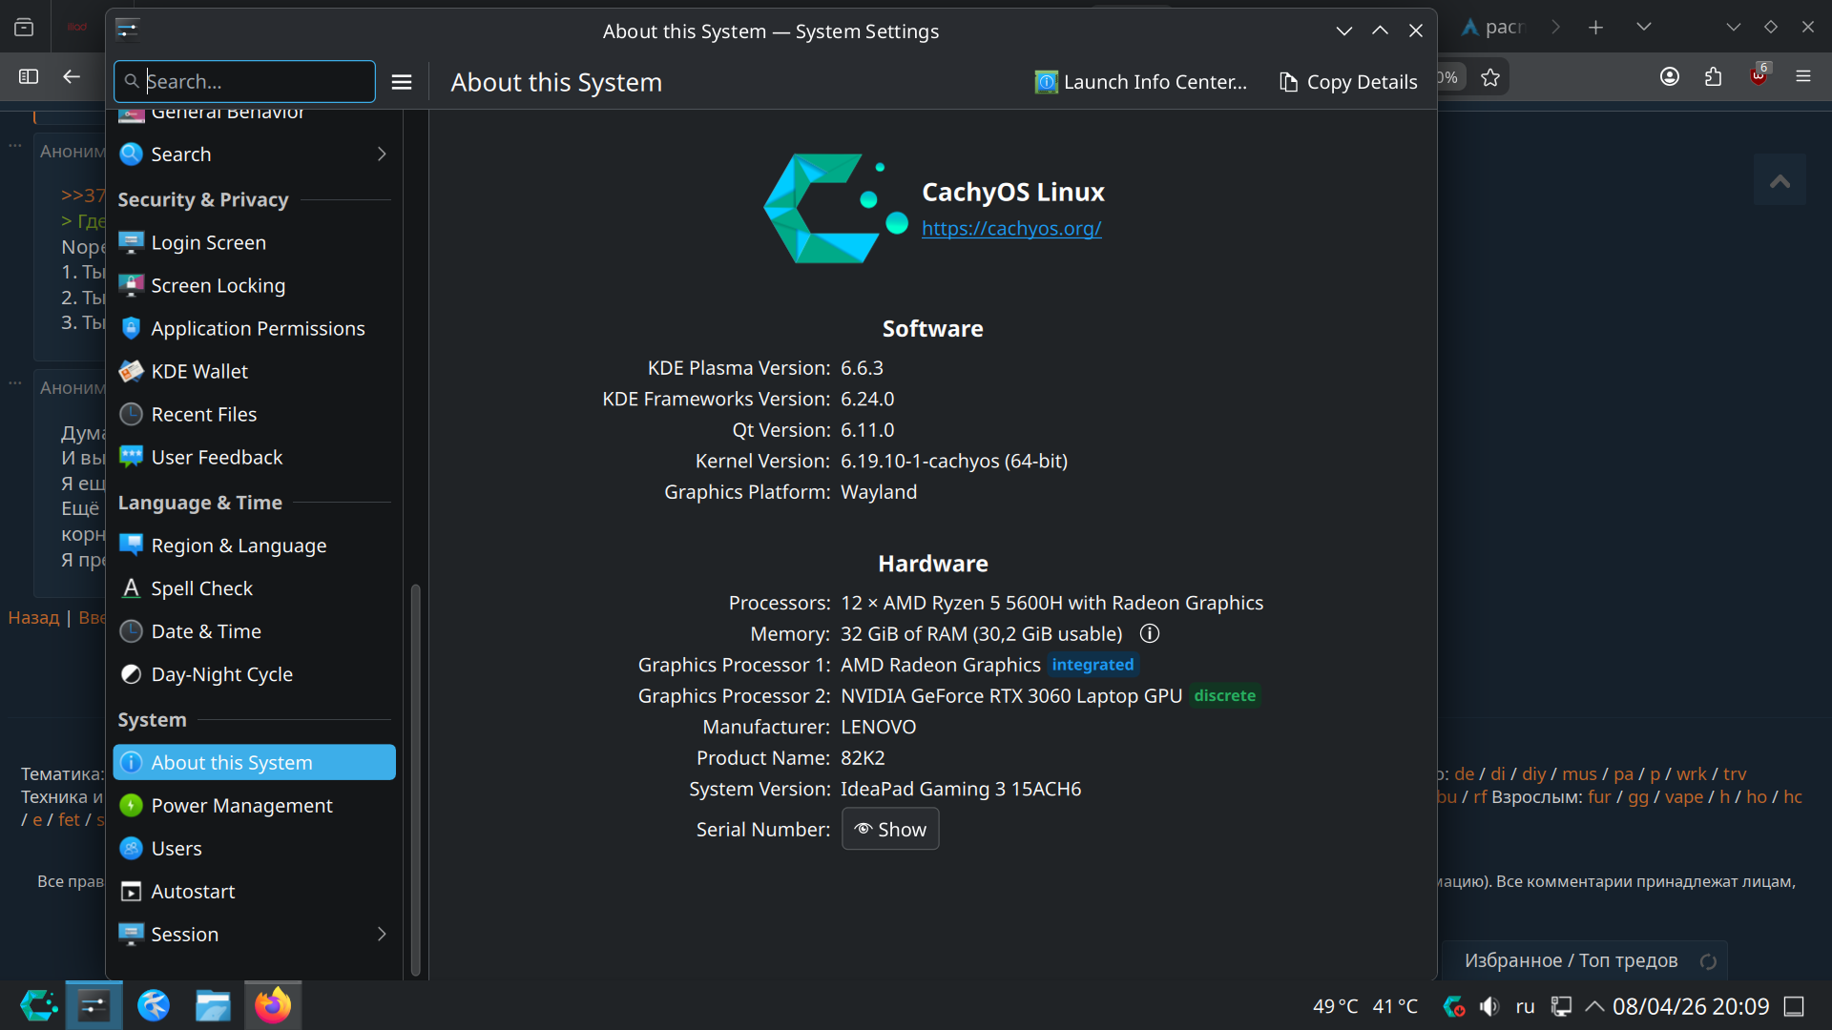Screen dimensions: 1832x1030
Task: Open Spell Check settings
Action: (253, 588)
